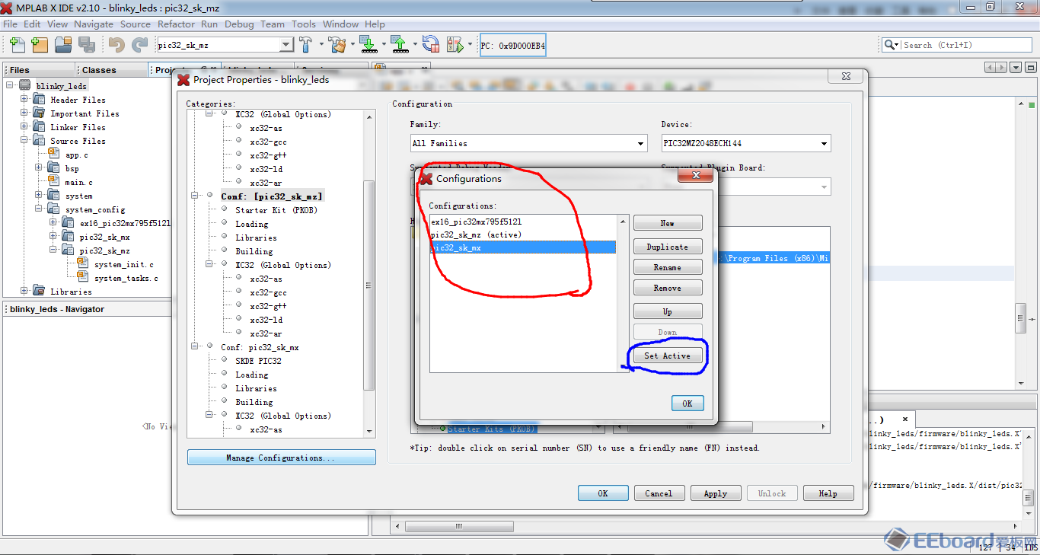Select the main.c file icon
The width and height of the screenshot is (1040, 555).
pos(53,182)
